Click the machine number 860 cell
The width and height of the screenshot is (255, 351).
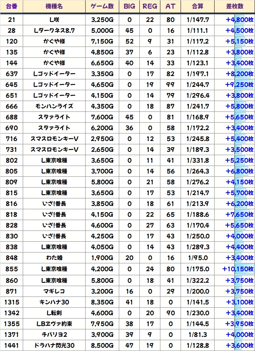pyautogui.click(x=12, y=280)
